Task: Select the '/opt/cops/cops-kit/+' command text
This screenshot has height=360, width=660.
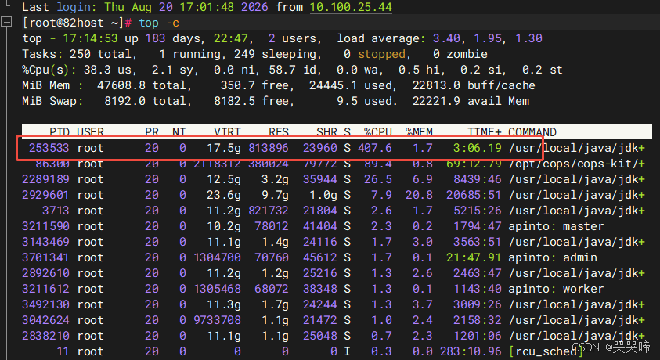Action: pyautogui.click(x=576, y=164)
